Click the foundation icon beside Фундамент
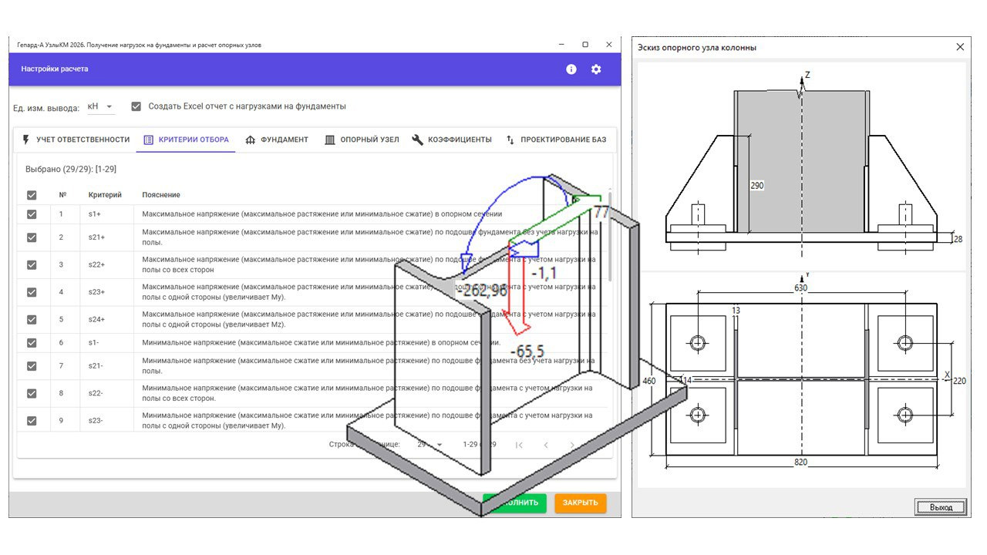987x555 pixels. (x=250, y=140)
